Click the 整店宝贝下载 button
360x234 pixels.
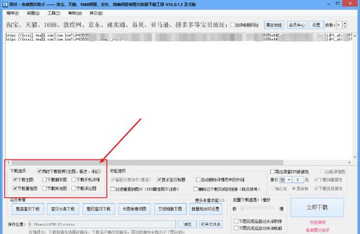28,209
